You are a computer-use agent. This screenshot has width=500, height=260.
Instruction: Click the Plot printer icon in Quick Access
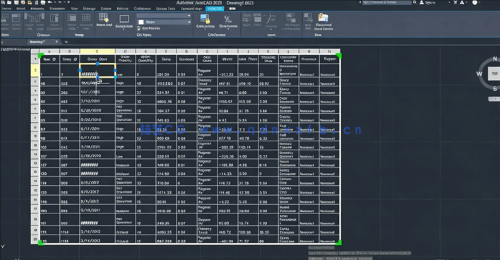43,2
